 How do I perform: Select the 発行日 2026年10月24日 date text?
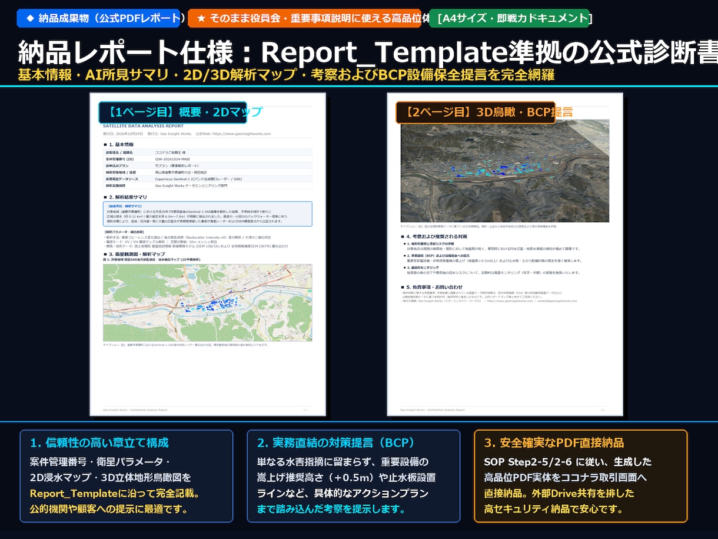click(x=123, y=134)
